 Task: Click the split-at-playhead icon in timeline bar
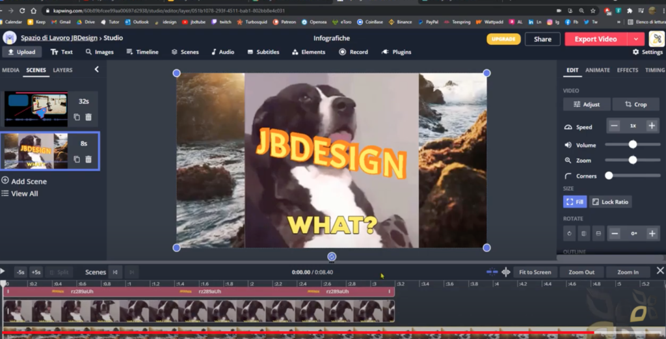click(x=505, y=272)
